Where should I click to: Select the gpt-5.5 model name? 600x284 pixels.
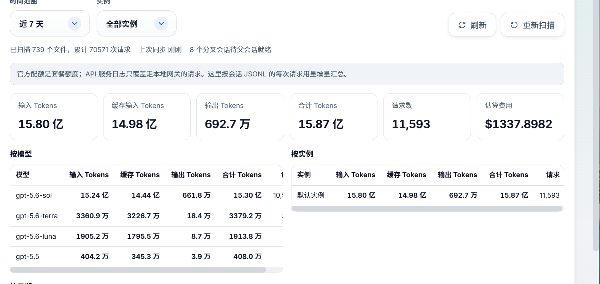[x=27, y=257]
